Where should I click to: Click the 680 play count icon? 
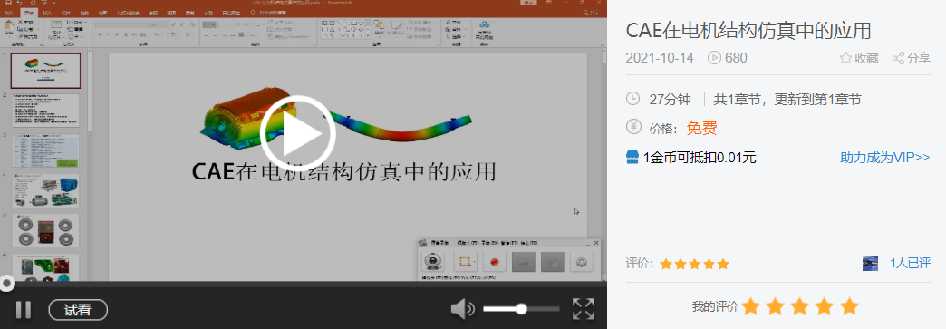pyautogui.click(x=715, y=58)
